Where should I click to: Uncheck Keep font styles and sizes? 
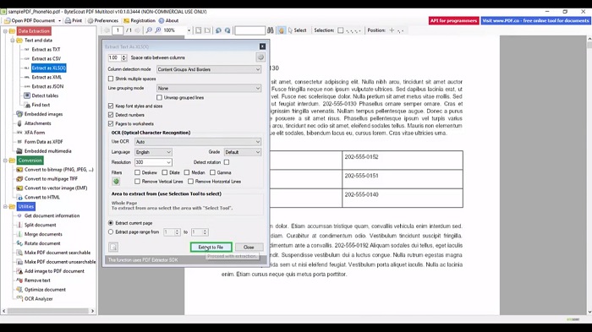(111, 106)
